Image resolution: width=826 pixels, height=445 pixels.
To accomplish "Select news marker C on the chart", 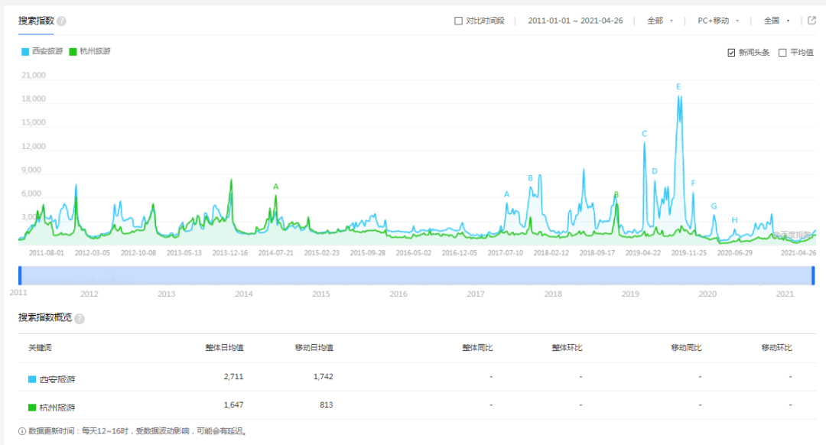I will (644, 134).
